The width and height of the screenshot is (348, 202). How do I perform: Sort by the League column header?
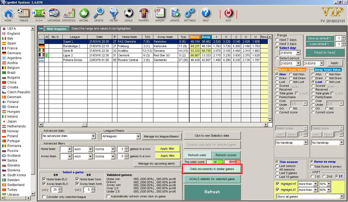point(75,37)
